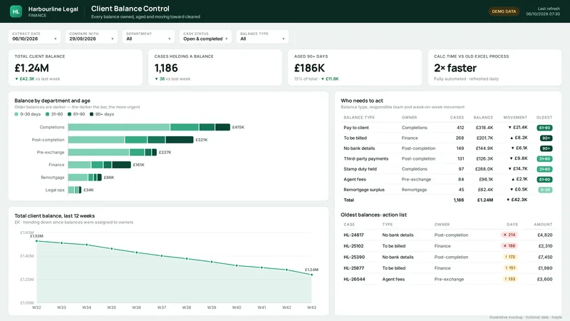Screen dimensions: 570x321
Task: Expand the Balance Type filter dropdown
Action: pyautogui.click(x=262, y=36)
